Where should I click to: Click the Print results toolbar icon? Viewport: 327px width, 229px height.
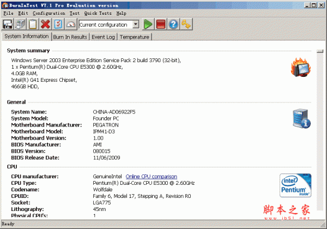click(21, 24)
